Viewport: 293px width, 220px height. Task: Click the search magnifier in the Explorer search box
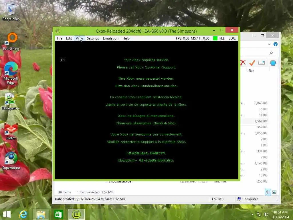coord(271,53)
